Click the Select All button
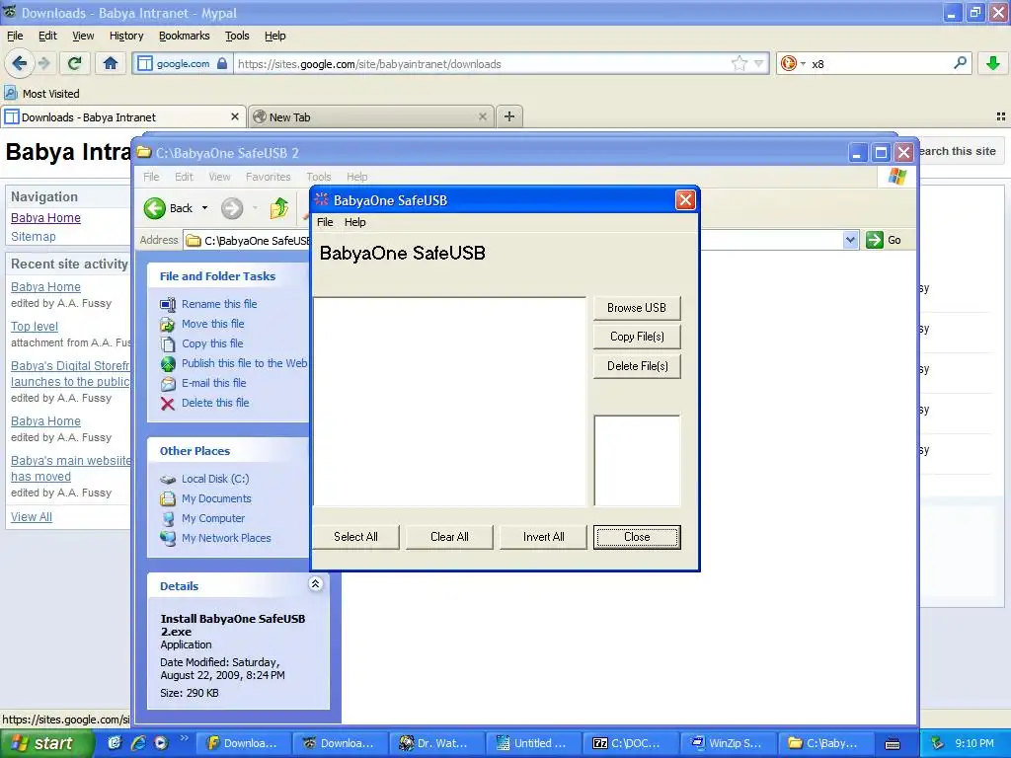Image resolution: width=1011 pixels, height=758 pixels. point(355,537)
